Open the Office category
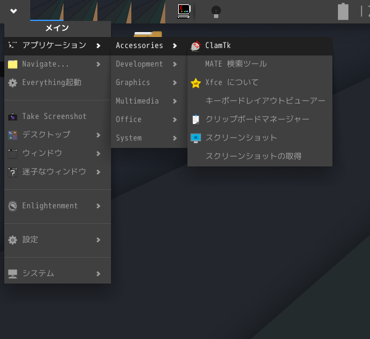This screenshot has width=370, height=339. click(x=149, y=120)
